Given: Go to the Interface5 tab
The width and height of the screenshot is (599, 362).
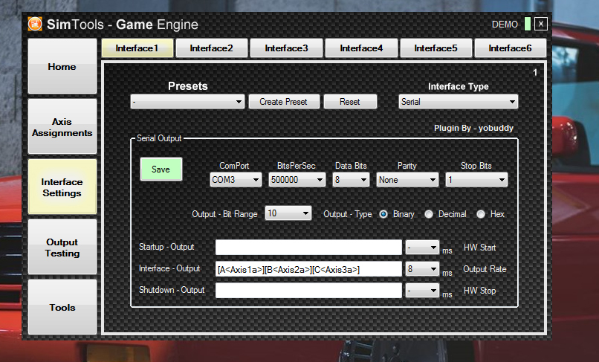Looking at the screenshot, I should [436, 48].
